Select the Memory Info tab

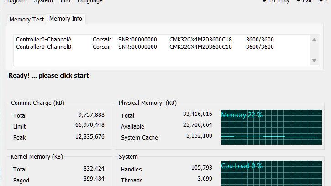(x=65, y=19)
